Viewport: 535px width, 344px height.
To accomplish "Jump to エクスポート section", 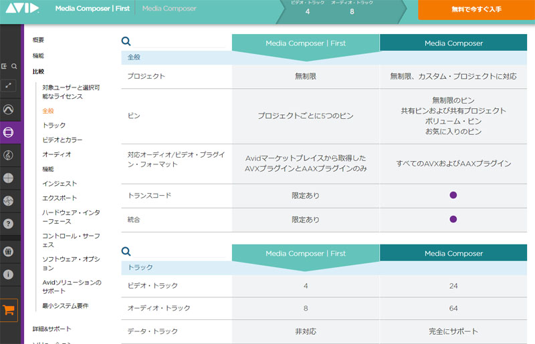I will click(x=60, y=198).
